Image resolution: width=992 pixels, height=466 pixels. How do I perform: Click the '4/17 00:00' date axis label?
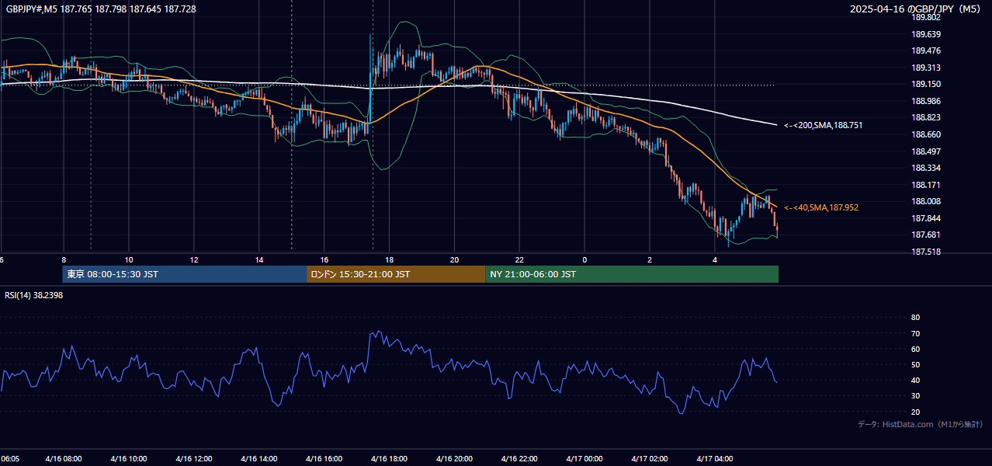pyautogui.click(x=584, y=458)
